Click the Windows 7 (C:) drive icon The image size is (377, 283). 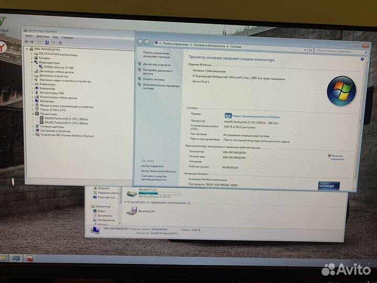[131, 193]
